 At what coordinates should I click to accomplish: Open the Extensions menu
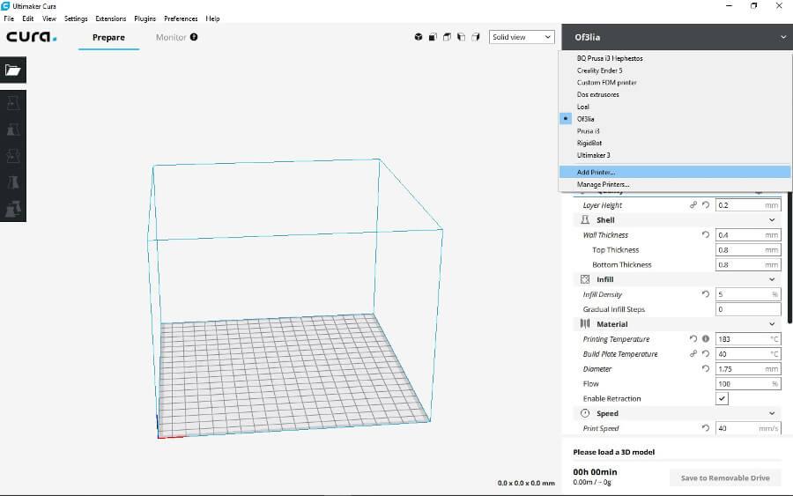111,19
